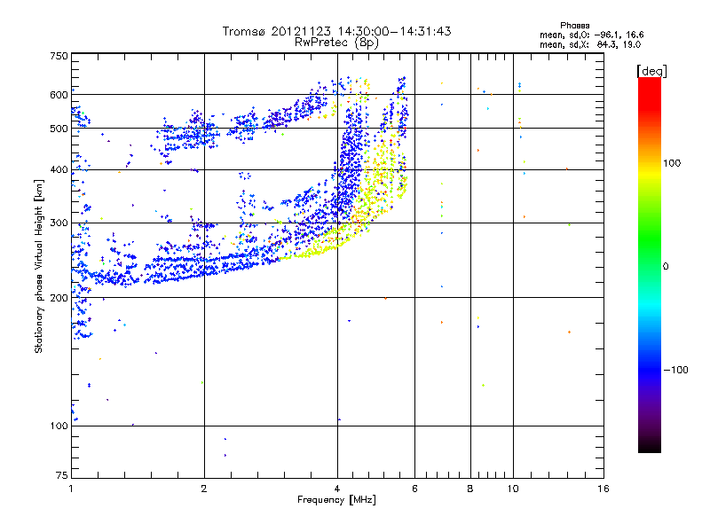Click the x-axis tick label '4'
This screenshot has width=710, height=532.
(x=337, y=489)
